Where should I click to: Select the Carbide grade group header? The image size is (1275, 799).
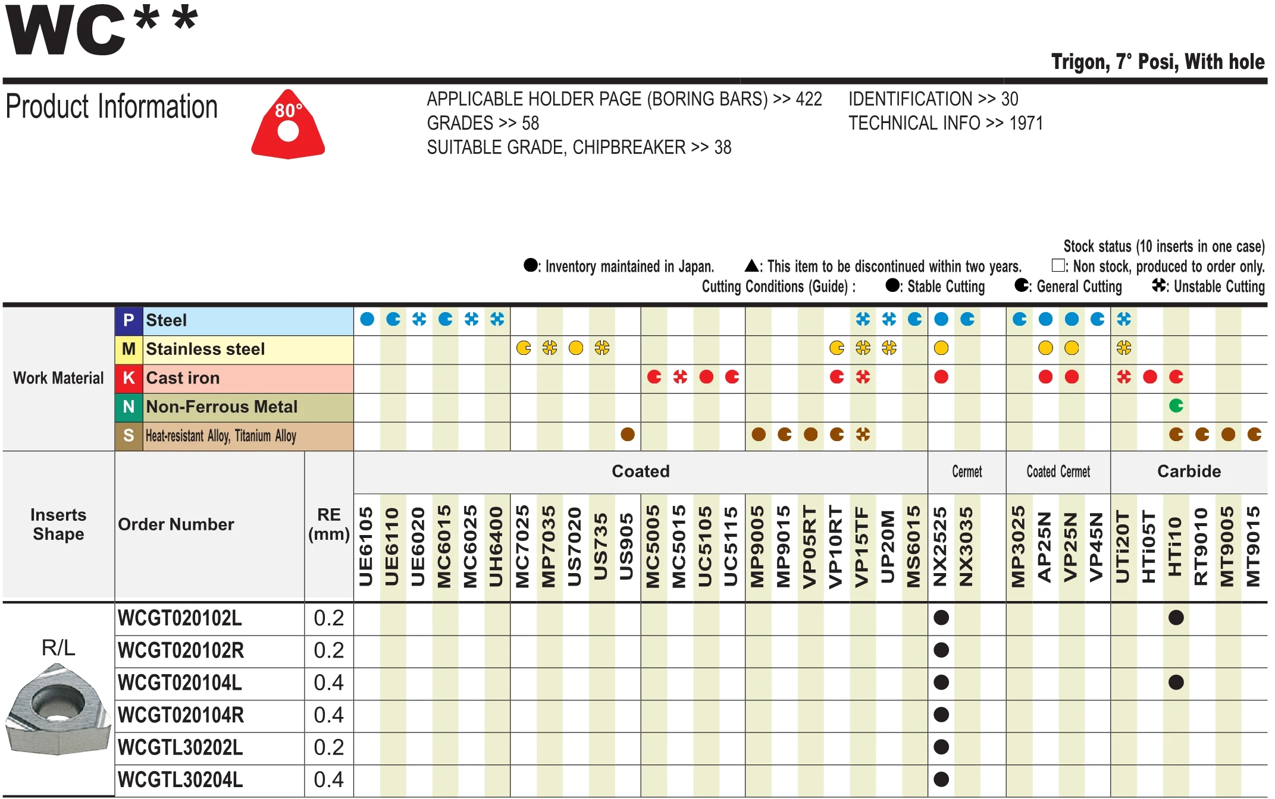pyautogui.click(x=1188, y=471)
